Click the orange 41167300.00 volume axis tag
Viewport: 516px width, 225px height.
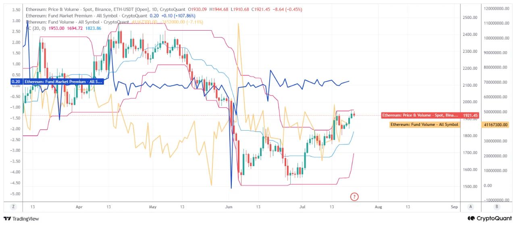click(495, 125)
